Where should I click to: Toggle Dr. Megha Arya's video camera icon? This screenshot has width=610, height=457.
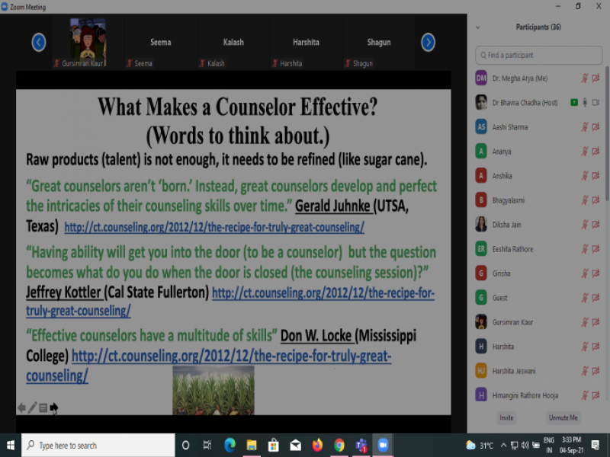[x=596, y=78]
